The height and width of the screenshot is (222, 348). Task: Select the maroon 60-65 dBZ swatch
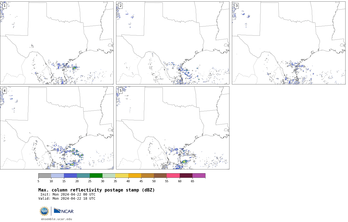186,175
